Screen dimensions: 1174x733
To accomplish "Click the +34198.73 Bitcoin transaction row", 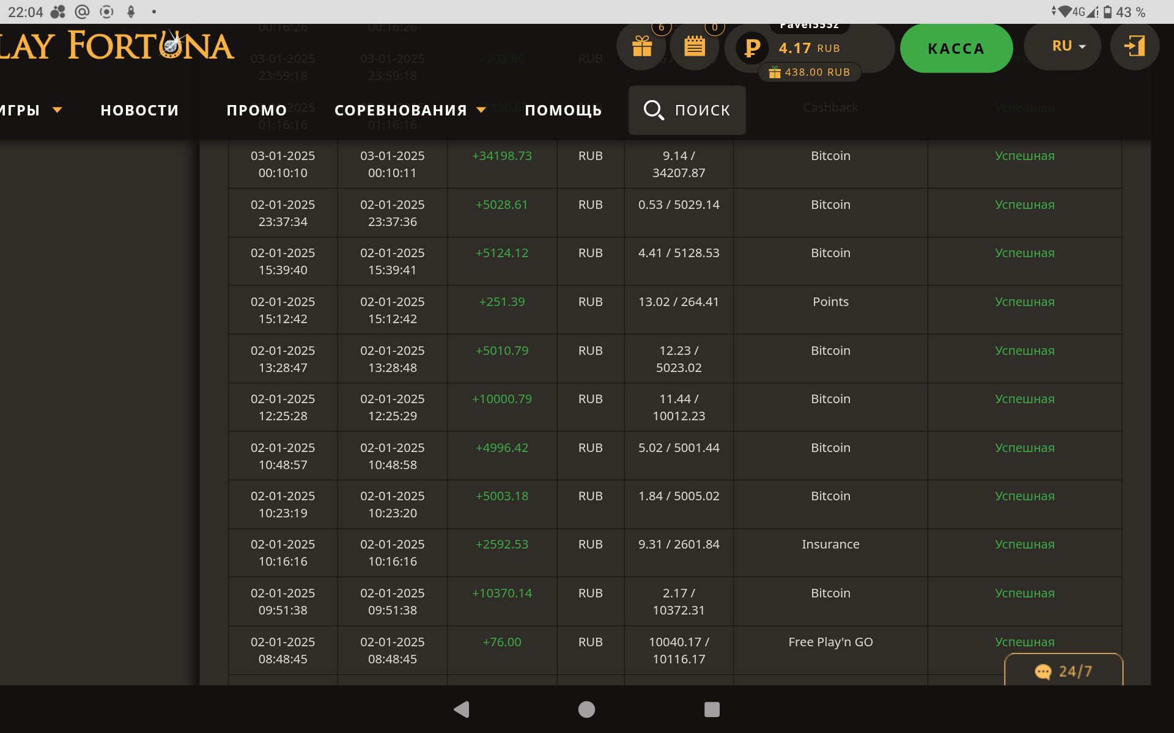I will click(x=674, y=164).
